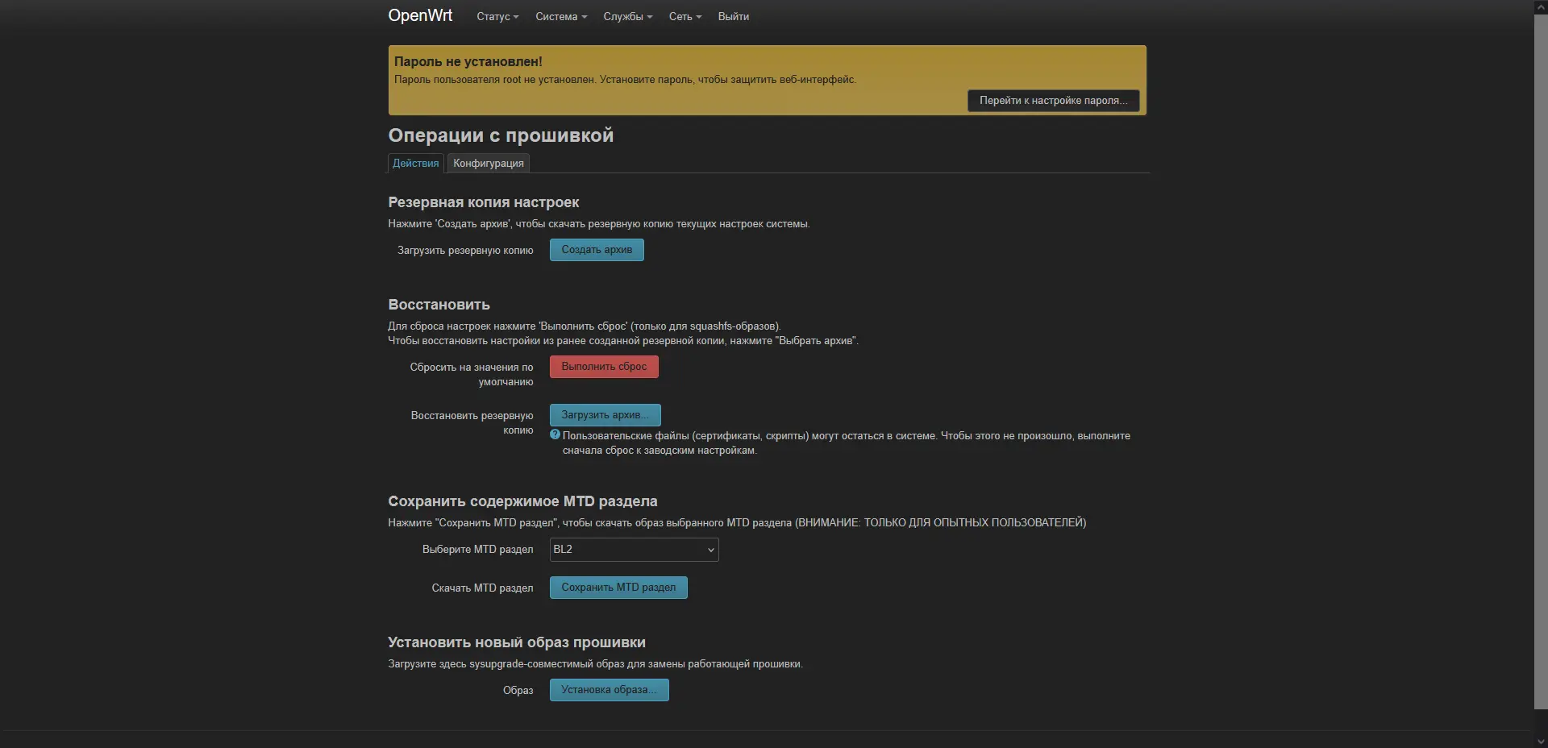Expand the Статус menu

(497, 16)
